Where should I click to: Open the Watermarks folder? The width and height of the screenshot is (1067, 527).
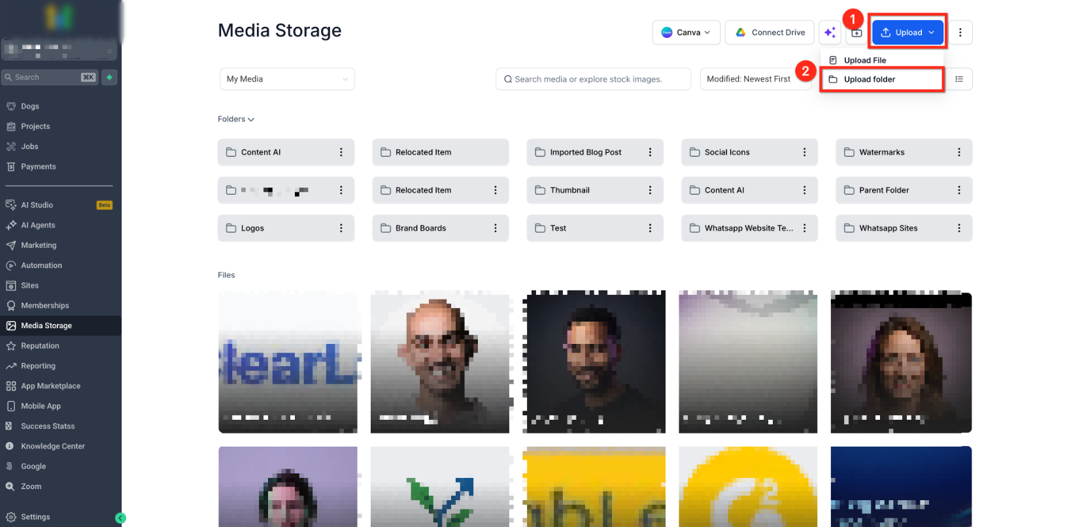point(904,152)
